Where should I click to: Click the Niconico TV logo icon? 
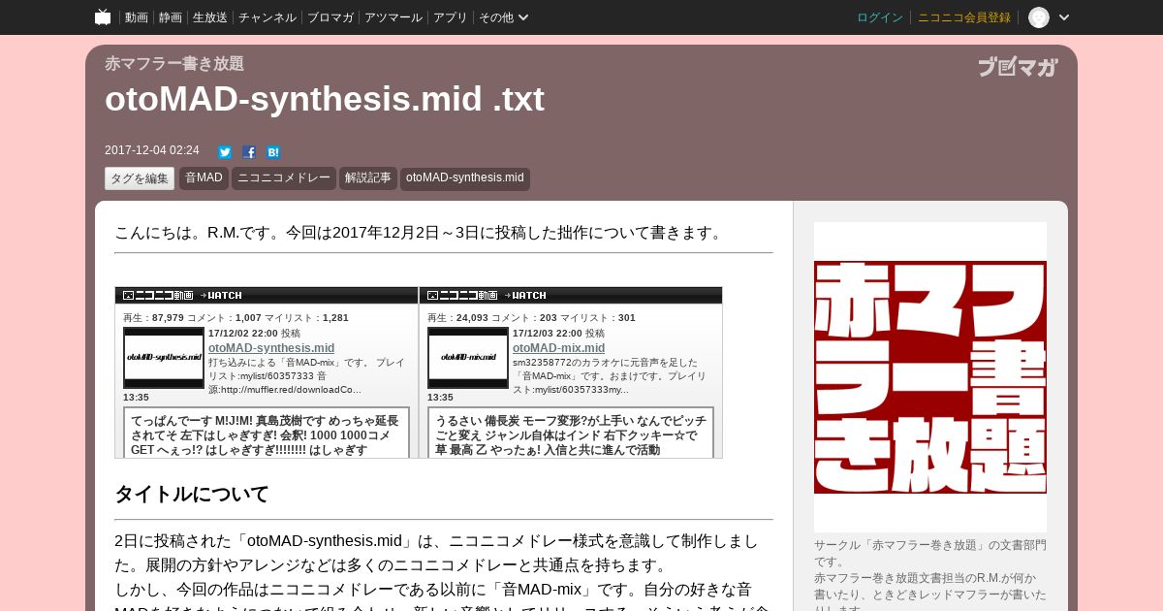pyautogui.click(x=103, y=16)
